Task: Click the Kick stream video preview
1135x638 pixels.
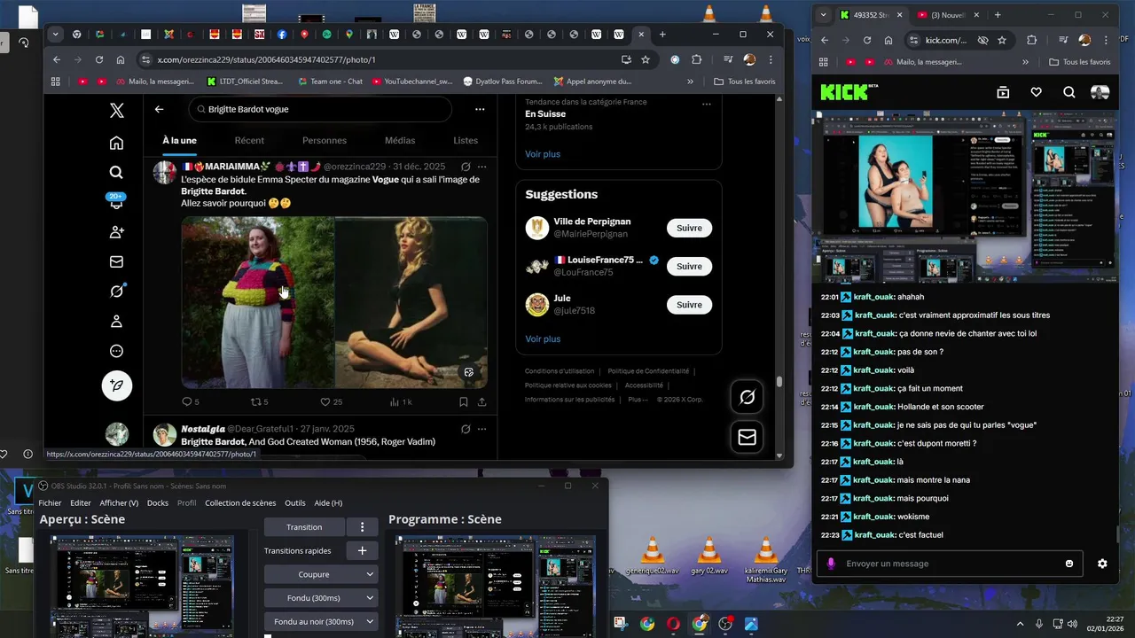Action: pyautogui.click(x=965, y=198)
